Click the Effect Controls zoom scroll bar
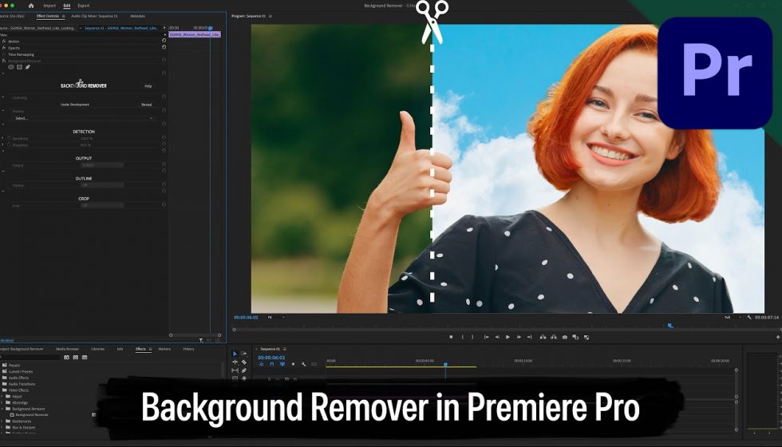782x447 pixels. pos(195,335)
